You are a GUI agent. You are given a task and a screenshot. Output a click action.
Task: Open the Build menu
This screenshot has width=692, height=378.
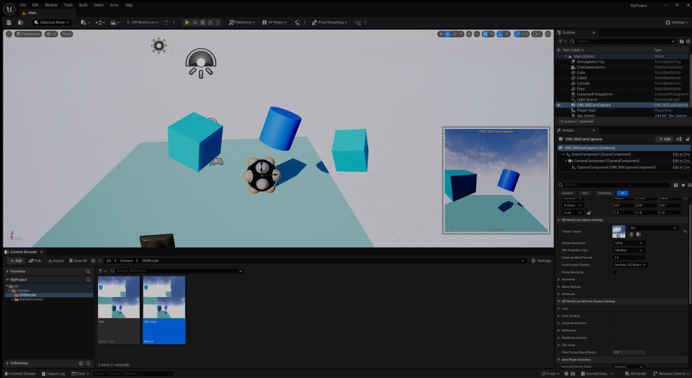coord(83,5)
